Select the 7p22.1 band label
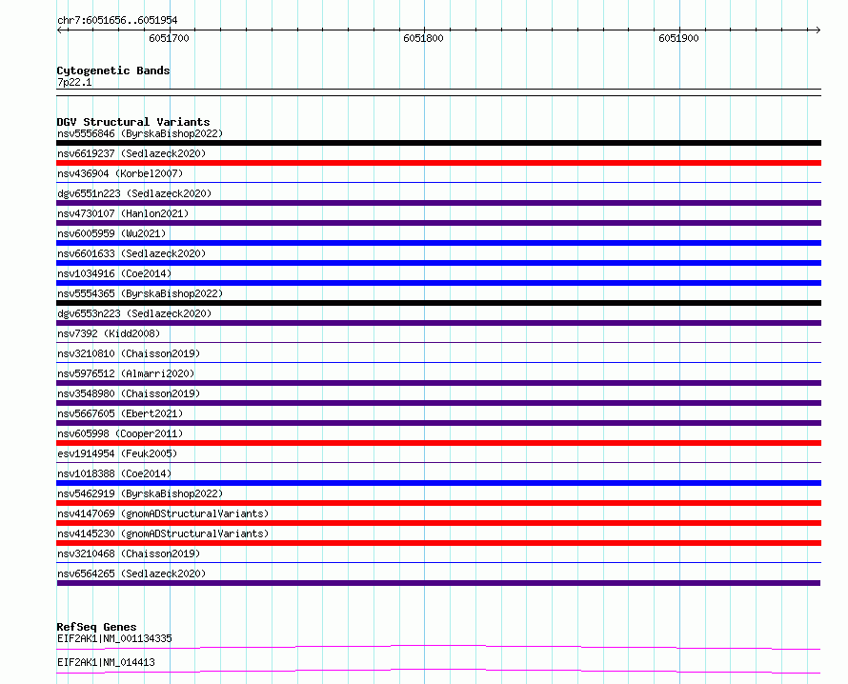848x684 pixels. pos(74,83)
